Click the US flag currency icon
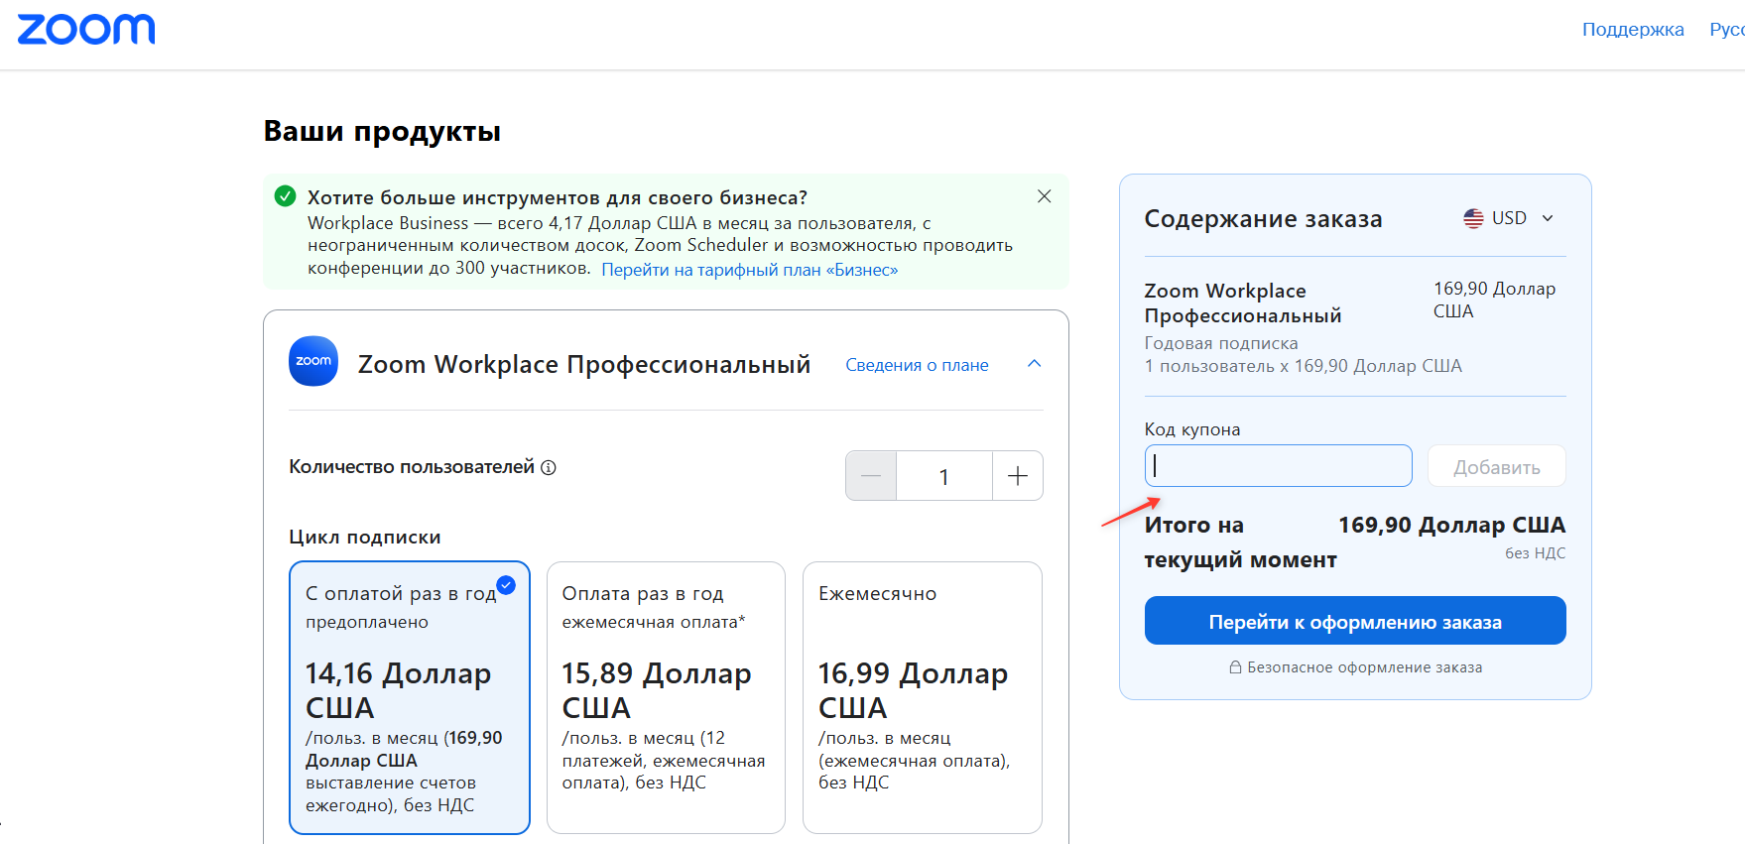 tap(1473, 218)
